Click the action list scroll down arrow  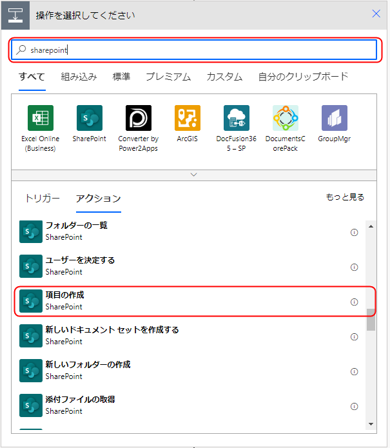[x=371, y=424]
